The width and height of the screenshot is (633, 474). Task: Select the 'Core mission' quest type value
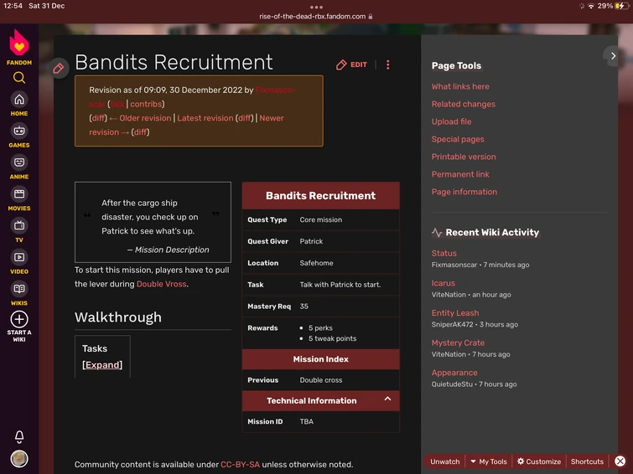tap(321, 220)
